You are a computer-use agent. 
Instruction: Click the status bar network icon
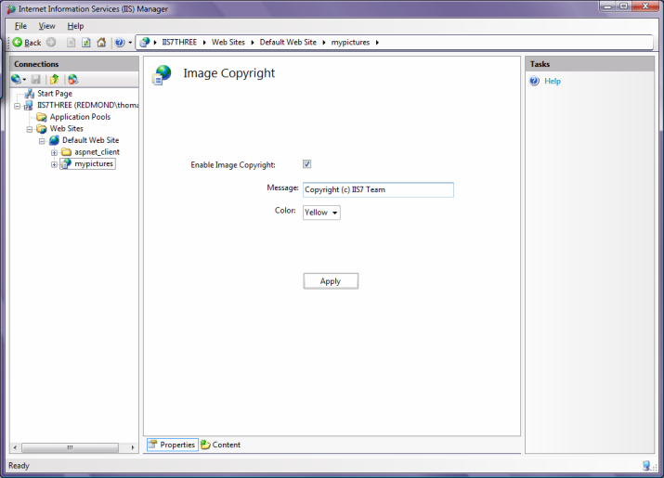click(x=646, y=466)
